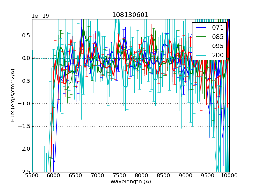Click the 8500 x-axis tick label
The image size is (255, 191).
(164, 176)
